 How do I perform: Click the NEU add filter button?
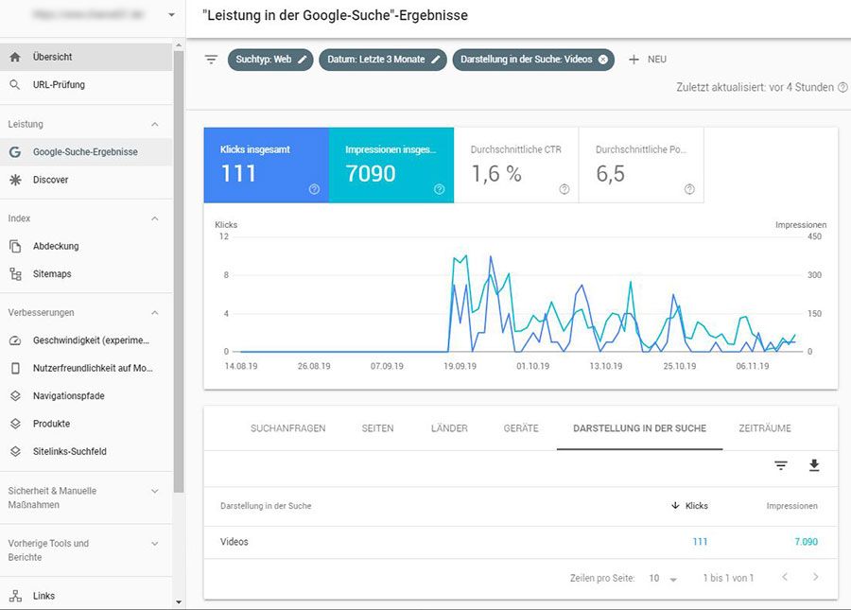(x=648, y=60)
